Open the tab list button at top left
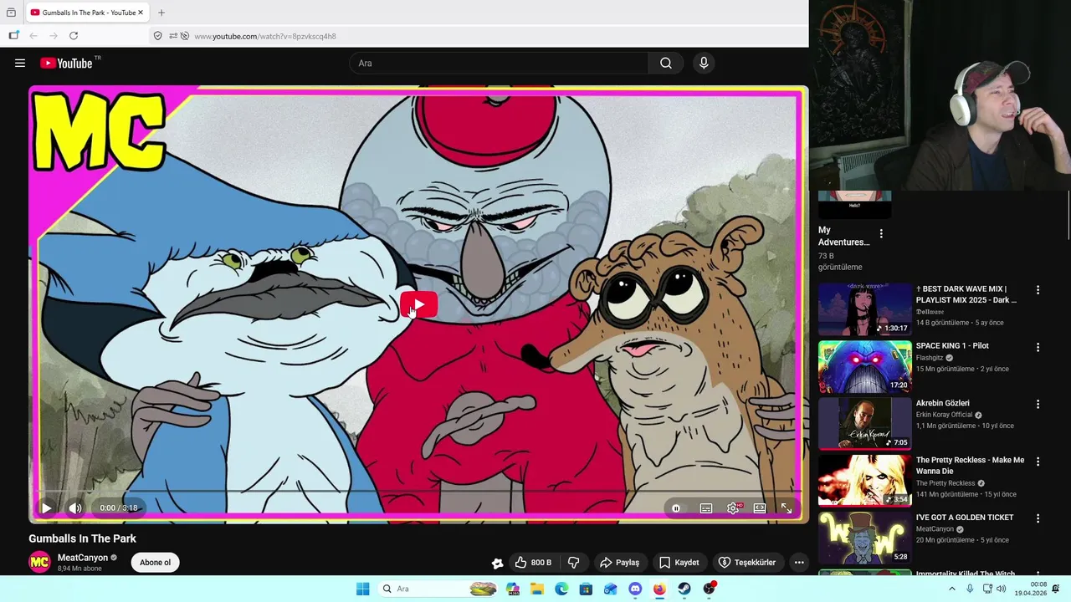1071x602 pixels. pos(11,13)
